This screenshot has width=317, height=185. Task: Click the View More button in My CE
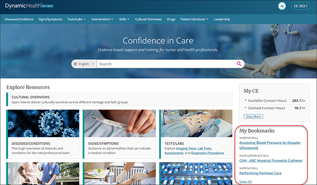[x=253, y=116]
